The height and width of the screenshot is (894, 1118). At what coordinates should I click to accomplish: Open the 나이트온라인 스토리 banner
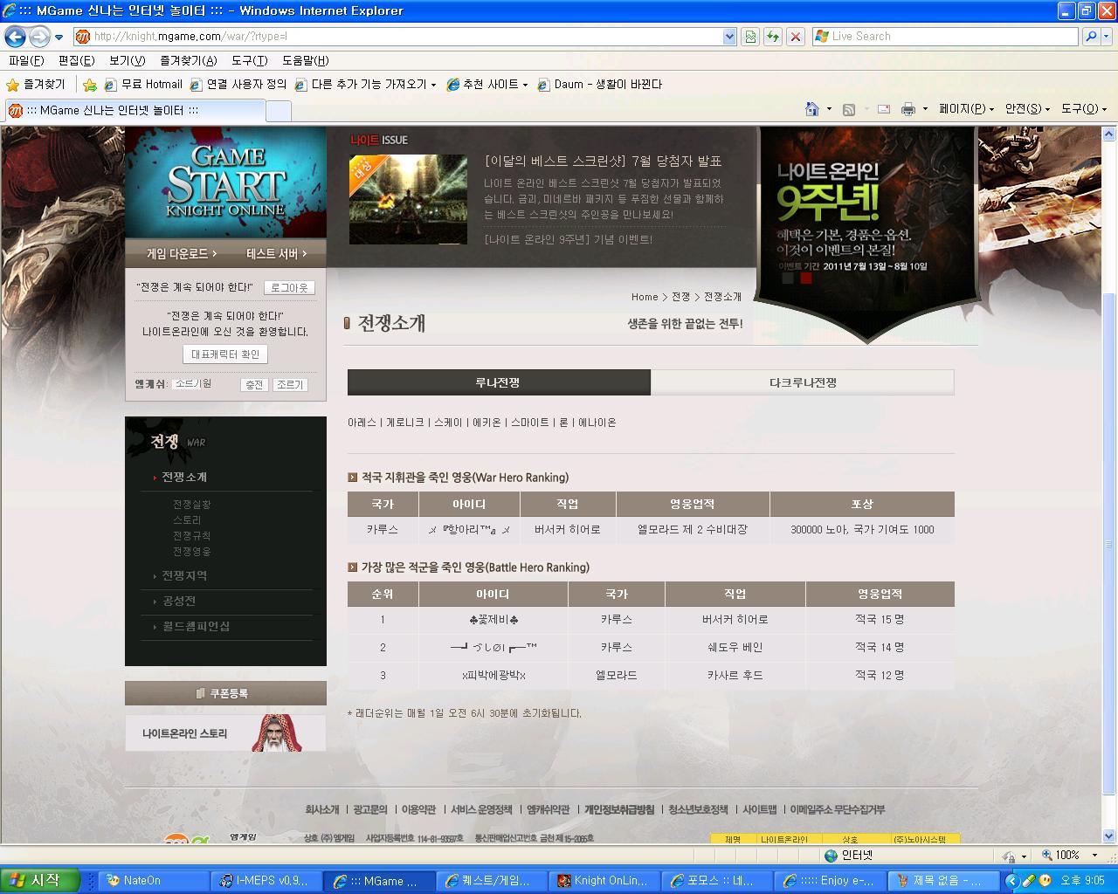(x=225, y=733)
